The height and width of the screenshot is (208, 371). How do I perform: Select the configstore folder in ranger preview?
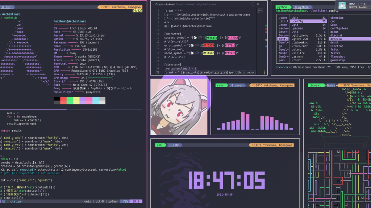[x=339, y=28]
